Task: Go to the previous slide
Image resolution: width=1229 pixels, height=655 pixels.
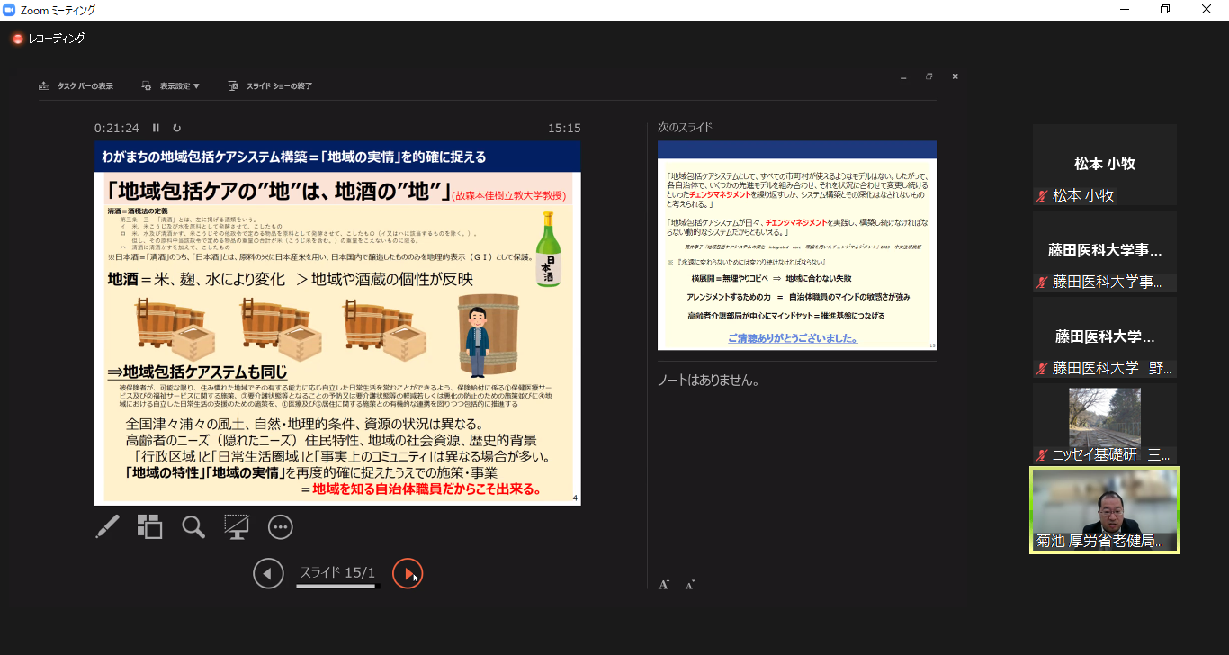Action: [268, 573]
